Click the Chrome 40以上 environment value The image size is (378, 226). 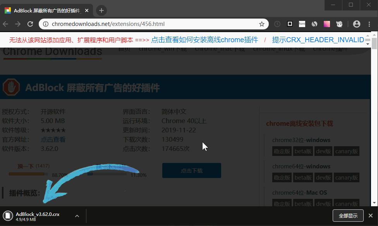click(x=184, y=121)
